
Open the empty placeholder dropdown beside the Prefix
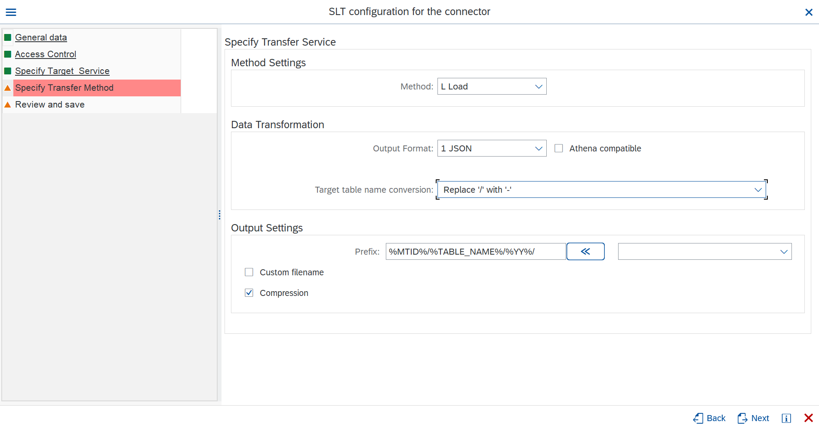click(705, 252)
